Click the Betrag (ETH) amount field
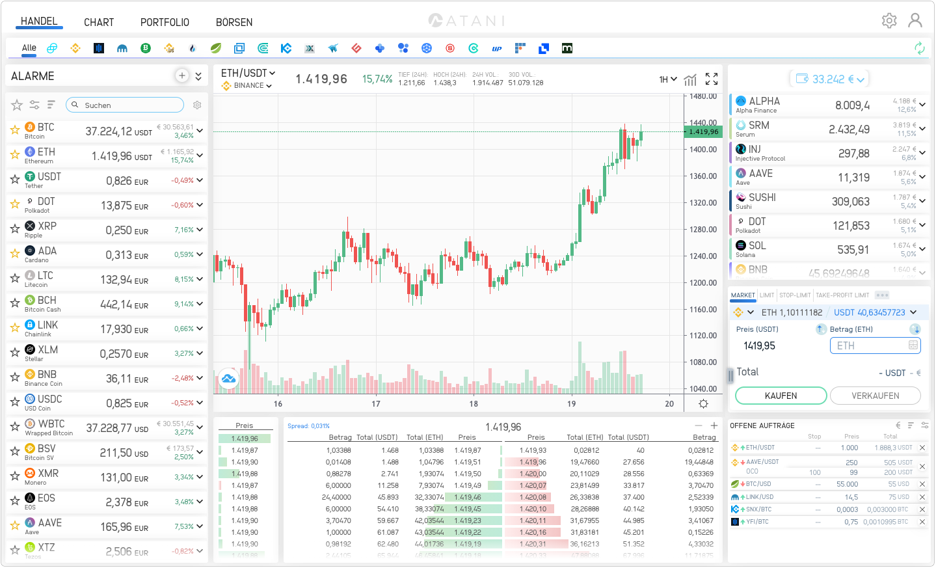This screenshot has width=936, height=568. (x=876, y=345)
